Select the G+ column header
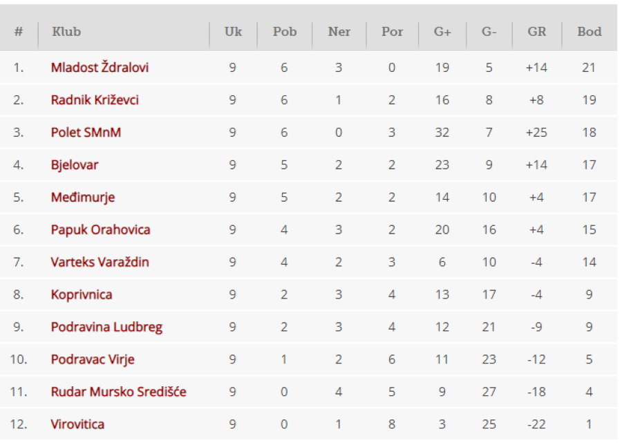Screen dimensions: 622x445 pyautogui.click(x=442, y=32)
